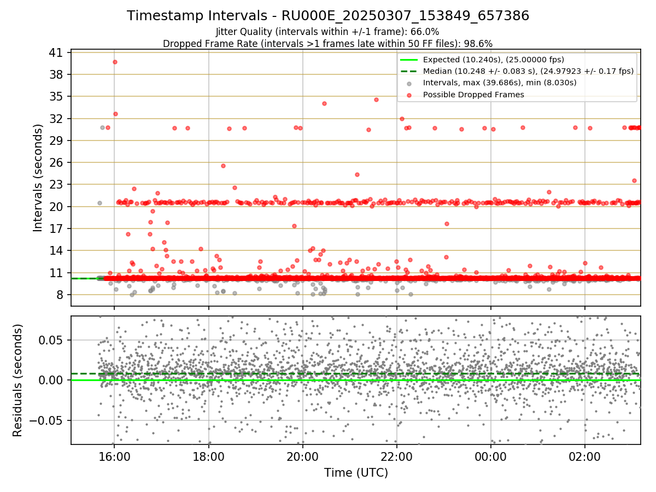Click the 'Residuals (seconds)' y-axis label
Image resolution: width=656 pixels, height=492 pixels.
[17, 380]
